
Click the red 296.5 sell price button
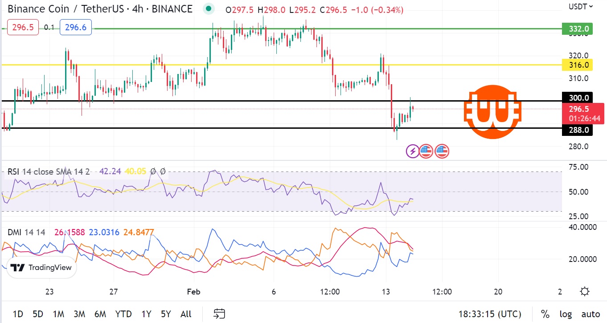coord(23,27)
